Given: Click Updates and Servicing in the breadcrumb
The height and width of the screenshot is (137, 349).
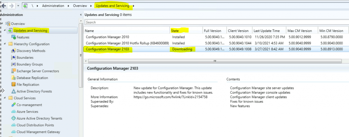Looking at the screenshot, I should pos(112,6).
